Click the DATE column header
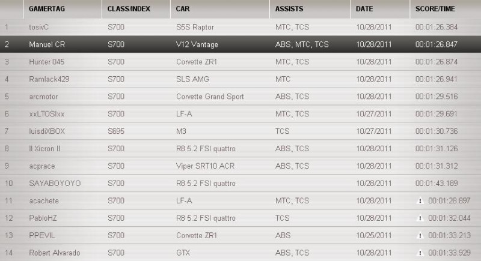The image size is (481, 261). click(x=364, y=9)
